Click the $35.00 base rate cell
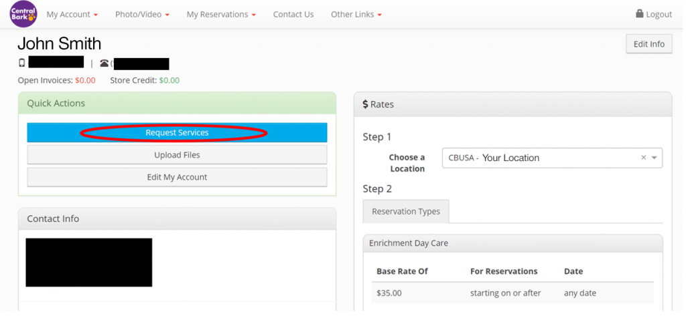686x320 pixels. pos(389,293)
